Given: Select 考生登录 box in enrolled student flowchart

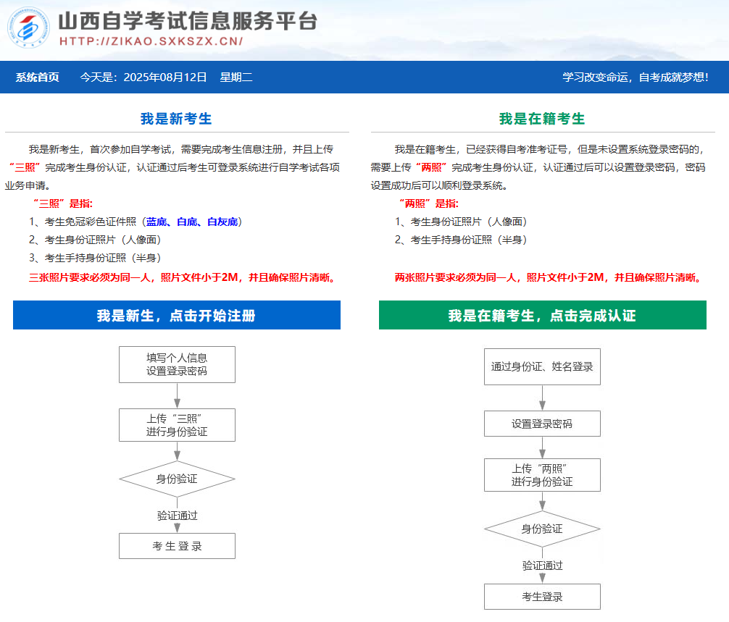Looking at the screenshot, I should coord(542,597).
